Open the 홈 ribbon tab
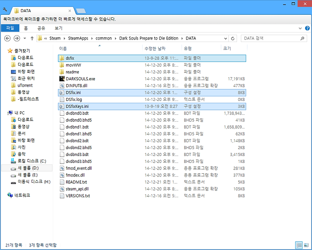 pyautogui.click(x=26, y=28)
